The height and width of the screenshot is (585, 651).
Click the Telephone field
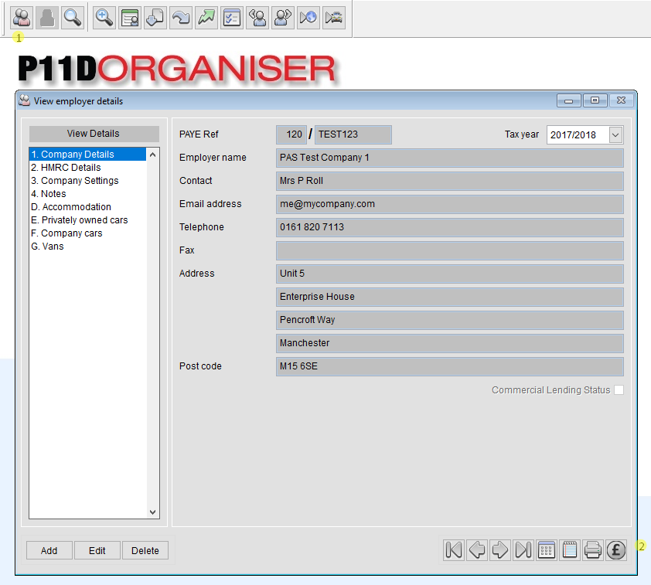click(450, 227)
